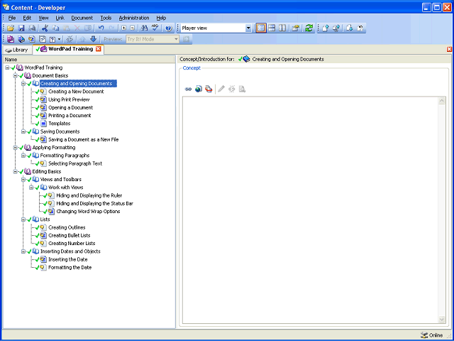Select the Selecting Paragraph Text topic
This screenshot has width=454, height=341.
point(75,163)
